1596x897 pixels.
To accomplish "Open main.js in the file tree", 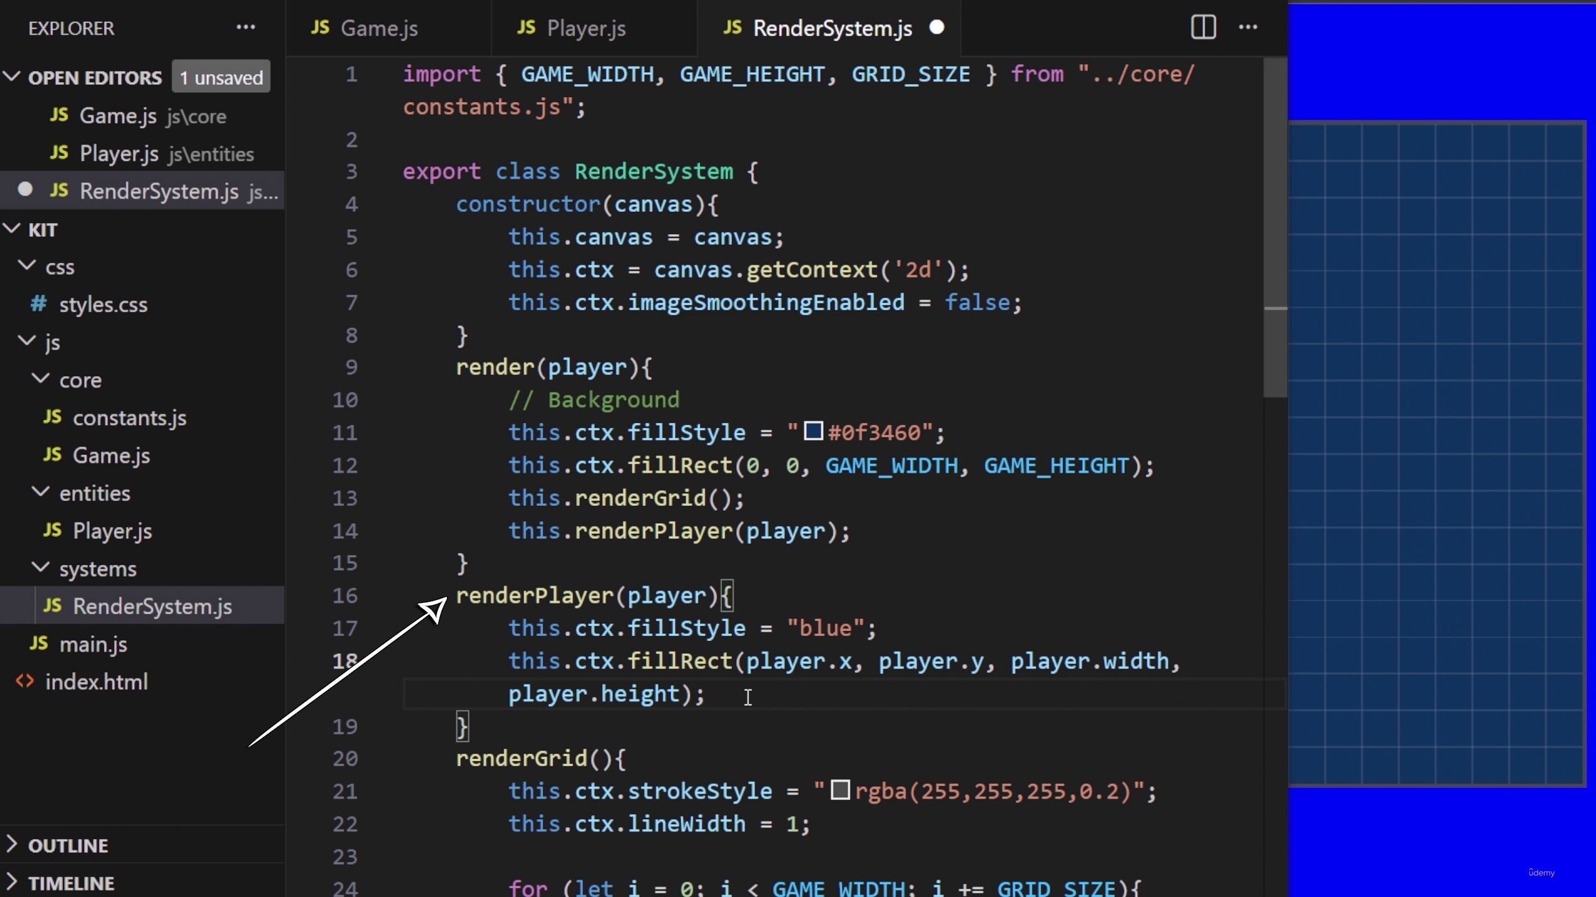I will click(142, 643).
